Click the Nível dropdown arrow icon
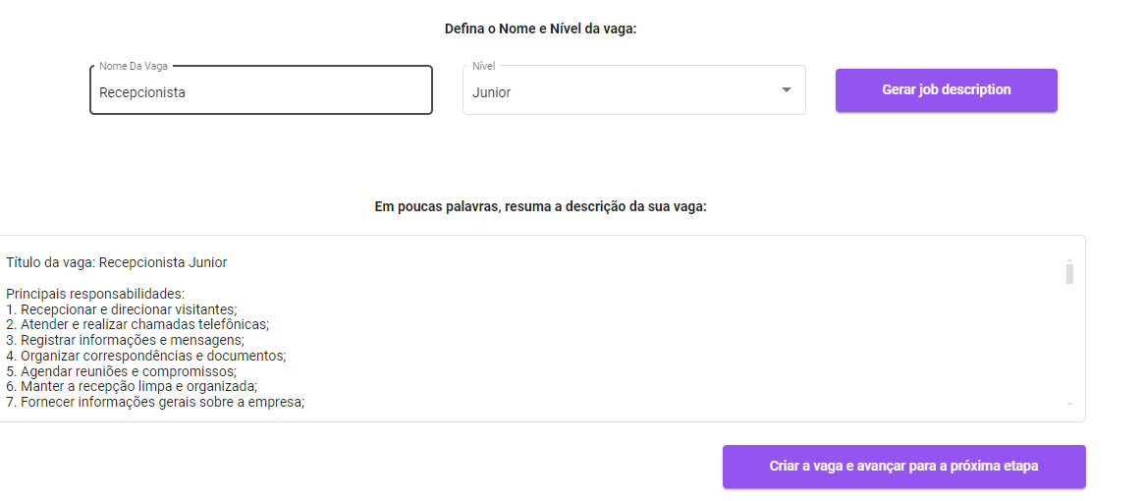The image size is (1144, 501). [786, 89]
